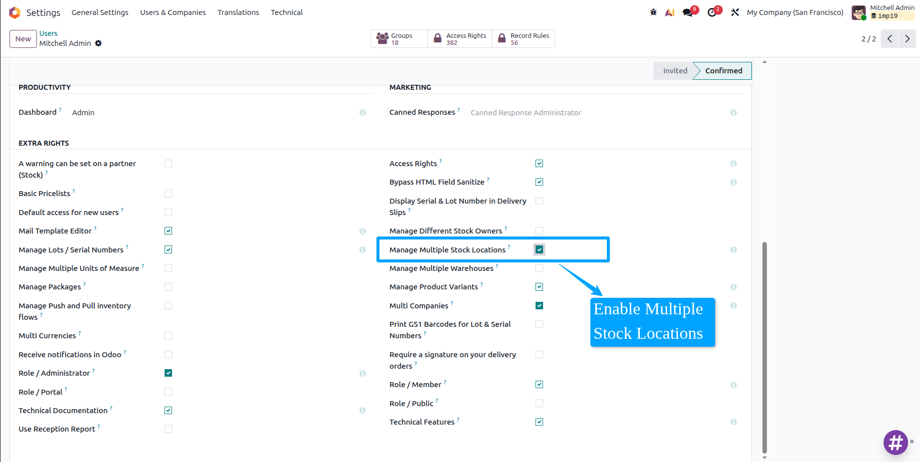The image size is (920, 462).
Task: Open General Settings menu
Action: pyautogui.click(x=100, y=12)
